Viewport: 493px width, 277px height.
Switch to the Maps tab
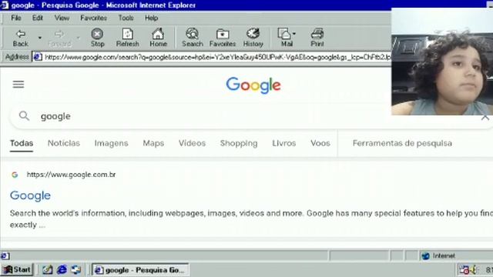153,143
